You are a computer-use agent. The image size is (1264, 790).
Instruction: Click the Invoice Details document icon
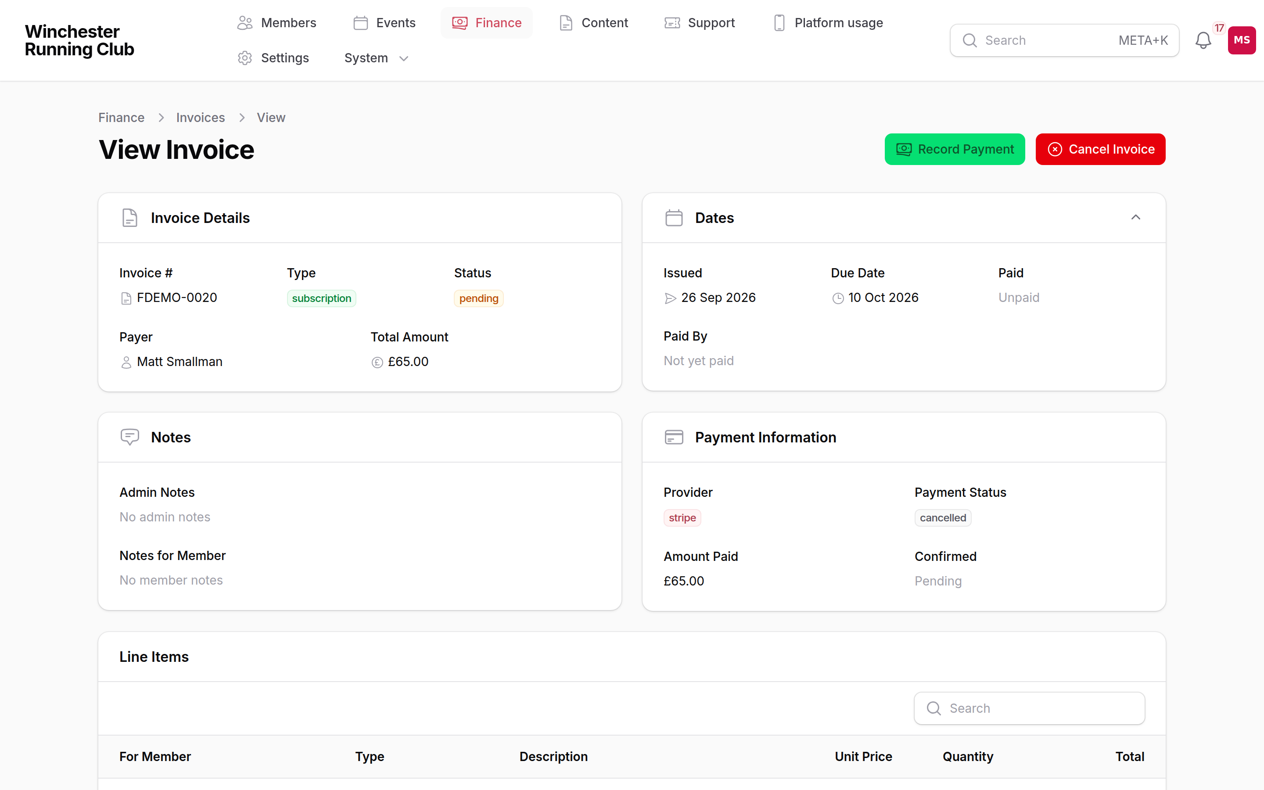click(129, 218)
